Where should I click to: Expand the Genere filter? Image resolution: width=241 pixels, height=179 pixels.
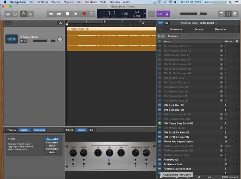click(x=199, y=29)
